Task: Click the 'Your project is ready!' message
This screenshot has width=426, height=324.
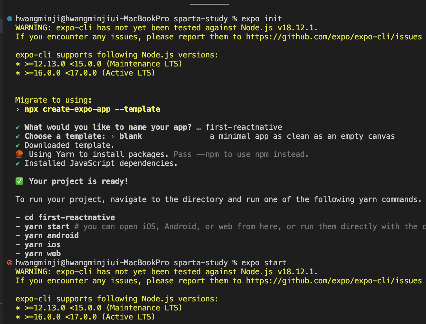Action: [78, 181]
